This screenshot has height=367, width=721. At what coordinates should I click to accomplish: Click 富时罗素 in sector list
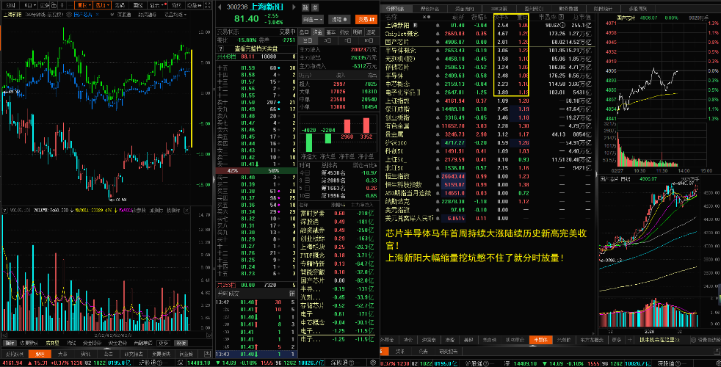click(x=312, y=214)
